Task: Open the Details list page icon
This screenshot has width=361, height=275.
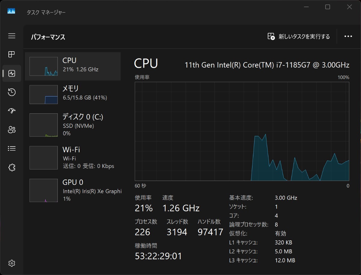Action: click(x=12, y=148)
